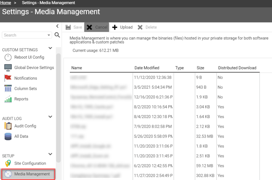Click the 2.12 KB size cell

point(203,126)
